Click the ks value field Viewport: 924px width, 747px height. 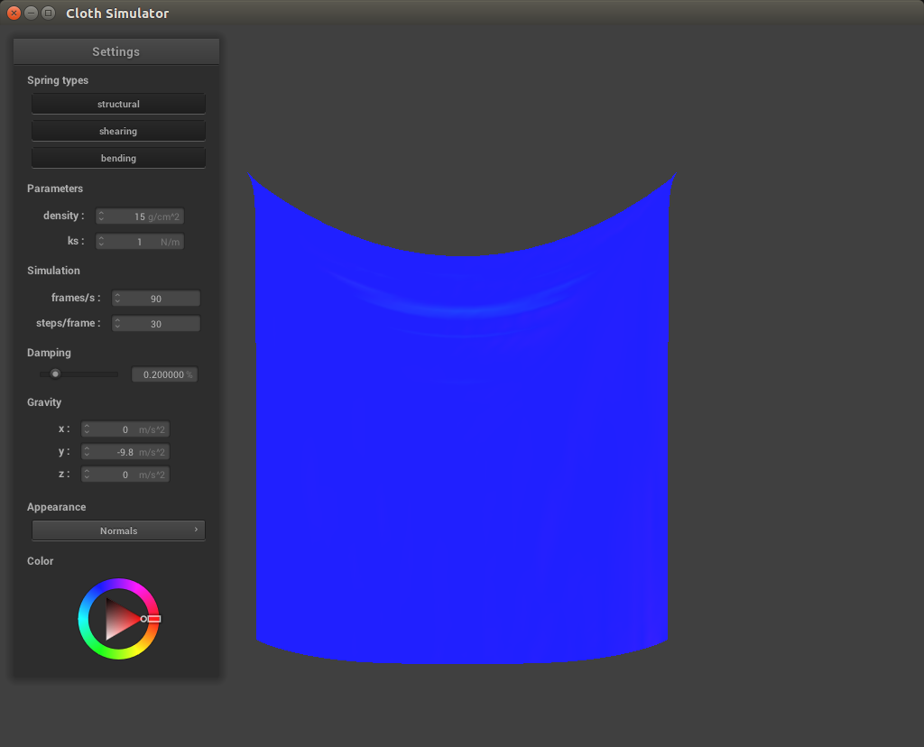(140, 242)
